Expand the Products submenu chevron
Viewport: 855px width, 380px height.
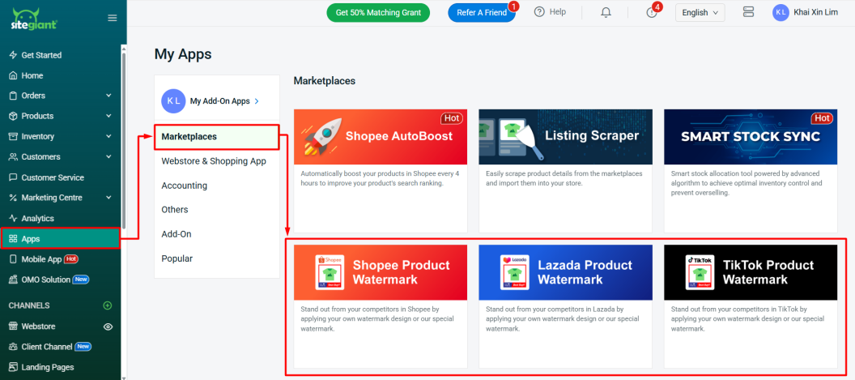[x=108, y=116]
